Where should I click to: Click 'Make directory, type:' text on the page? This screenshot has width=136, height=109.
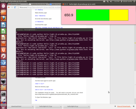click(x=41, y=13)
